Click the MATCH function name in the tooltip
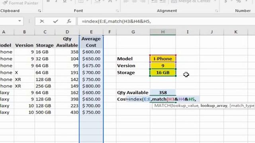The width and height of the screenshot is (255, 143). tap(162, 106)
